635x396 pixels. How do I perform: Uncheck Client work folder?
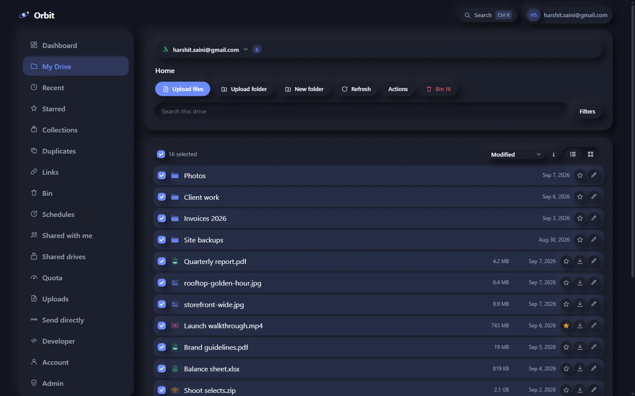click(162, 197)
